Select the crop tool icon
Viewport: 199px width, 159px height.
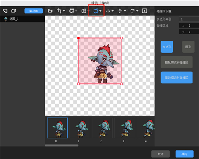(x=59, y=11)
